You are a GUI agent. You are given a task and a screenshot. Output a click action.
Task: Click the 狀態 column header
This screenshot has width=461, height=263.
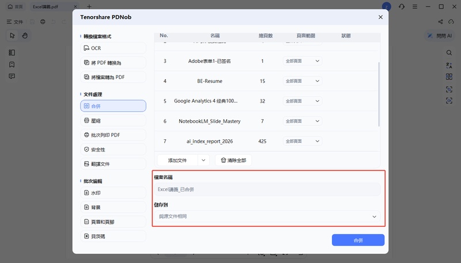tap(346, 36)
